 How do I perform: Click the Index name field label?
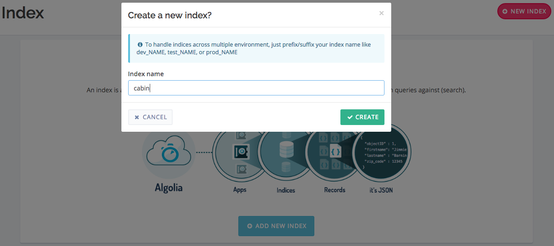146,74
